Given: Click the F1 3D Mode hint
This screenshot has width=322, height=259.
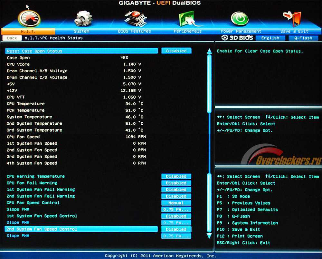Looking at the screenshot, I should (233, 196).
